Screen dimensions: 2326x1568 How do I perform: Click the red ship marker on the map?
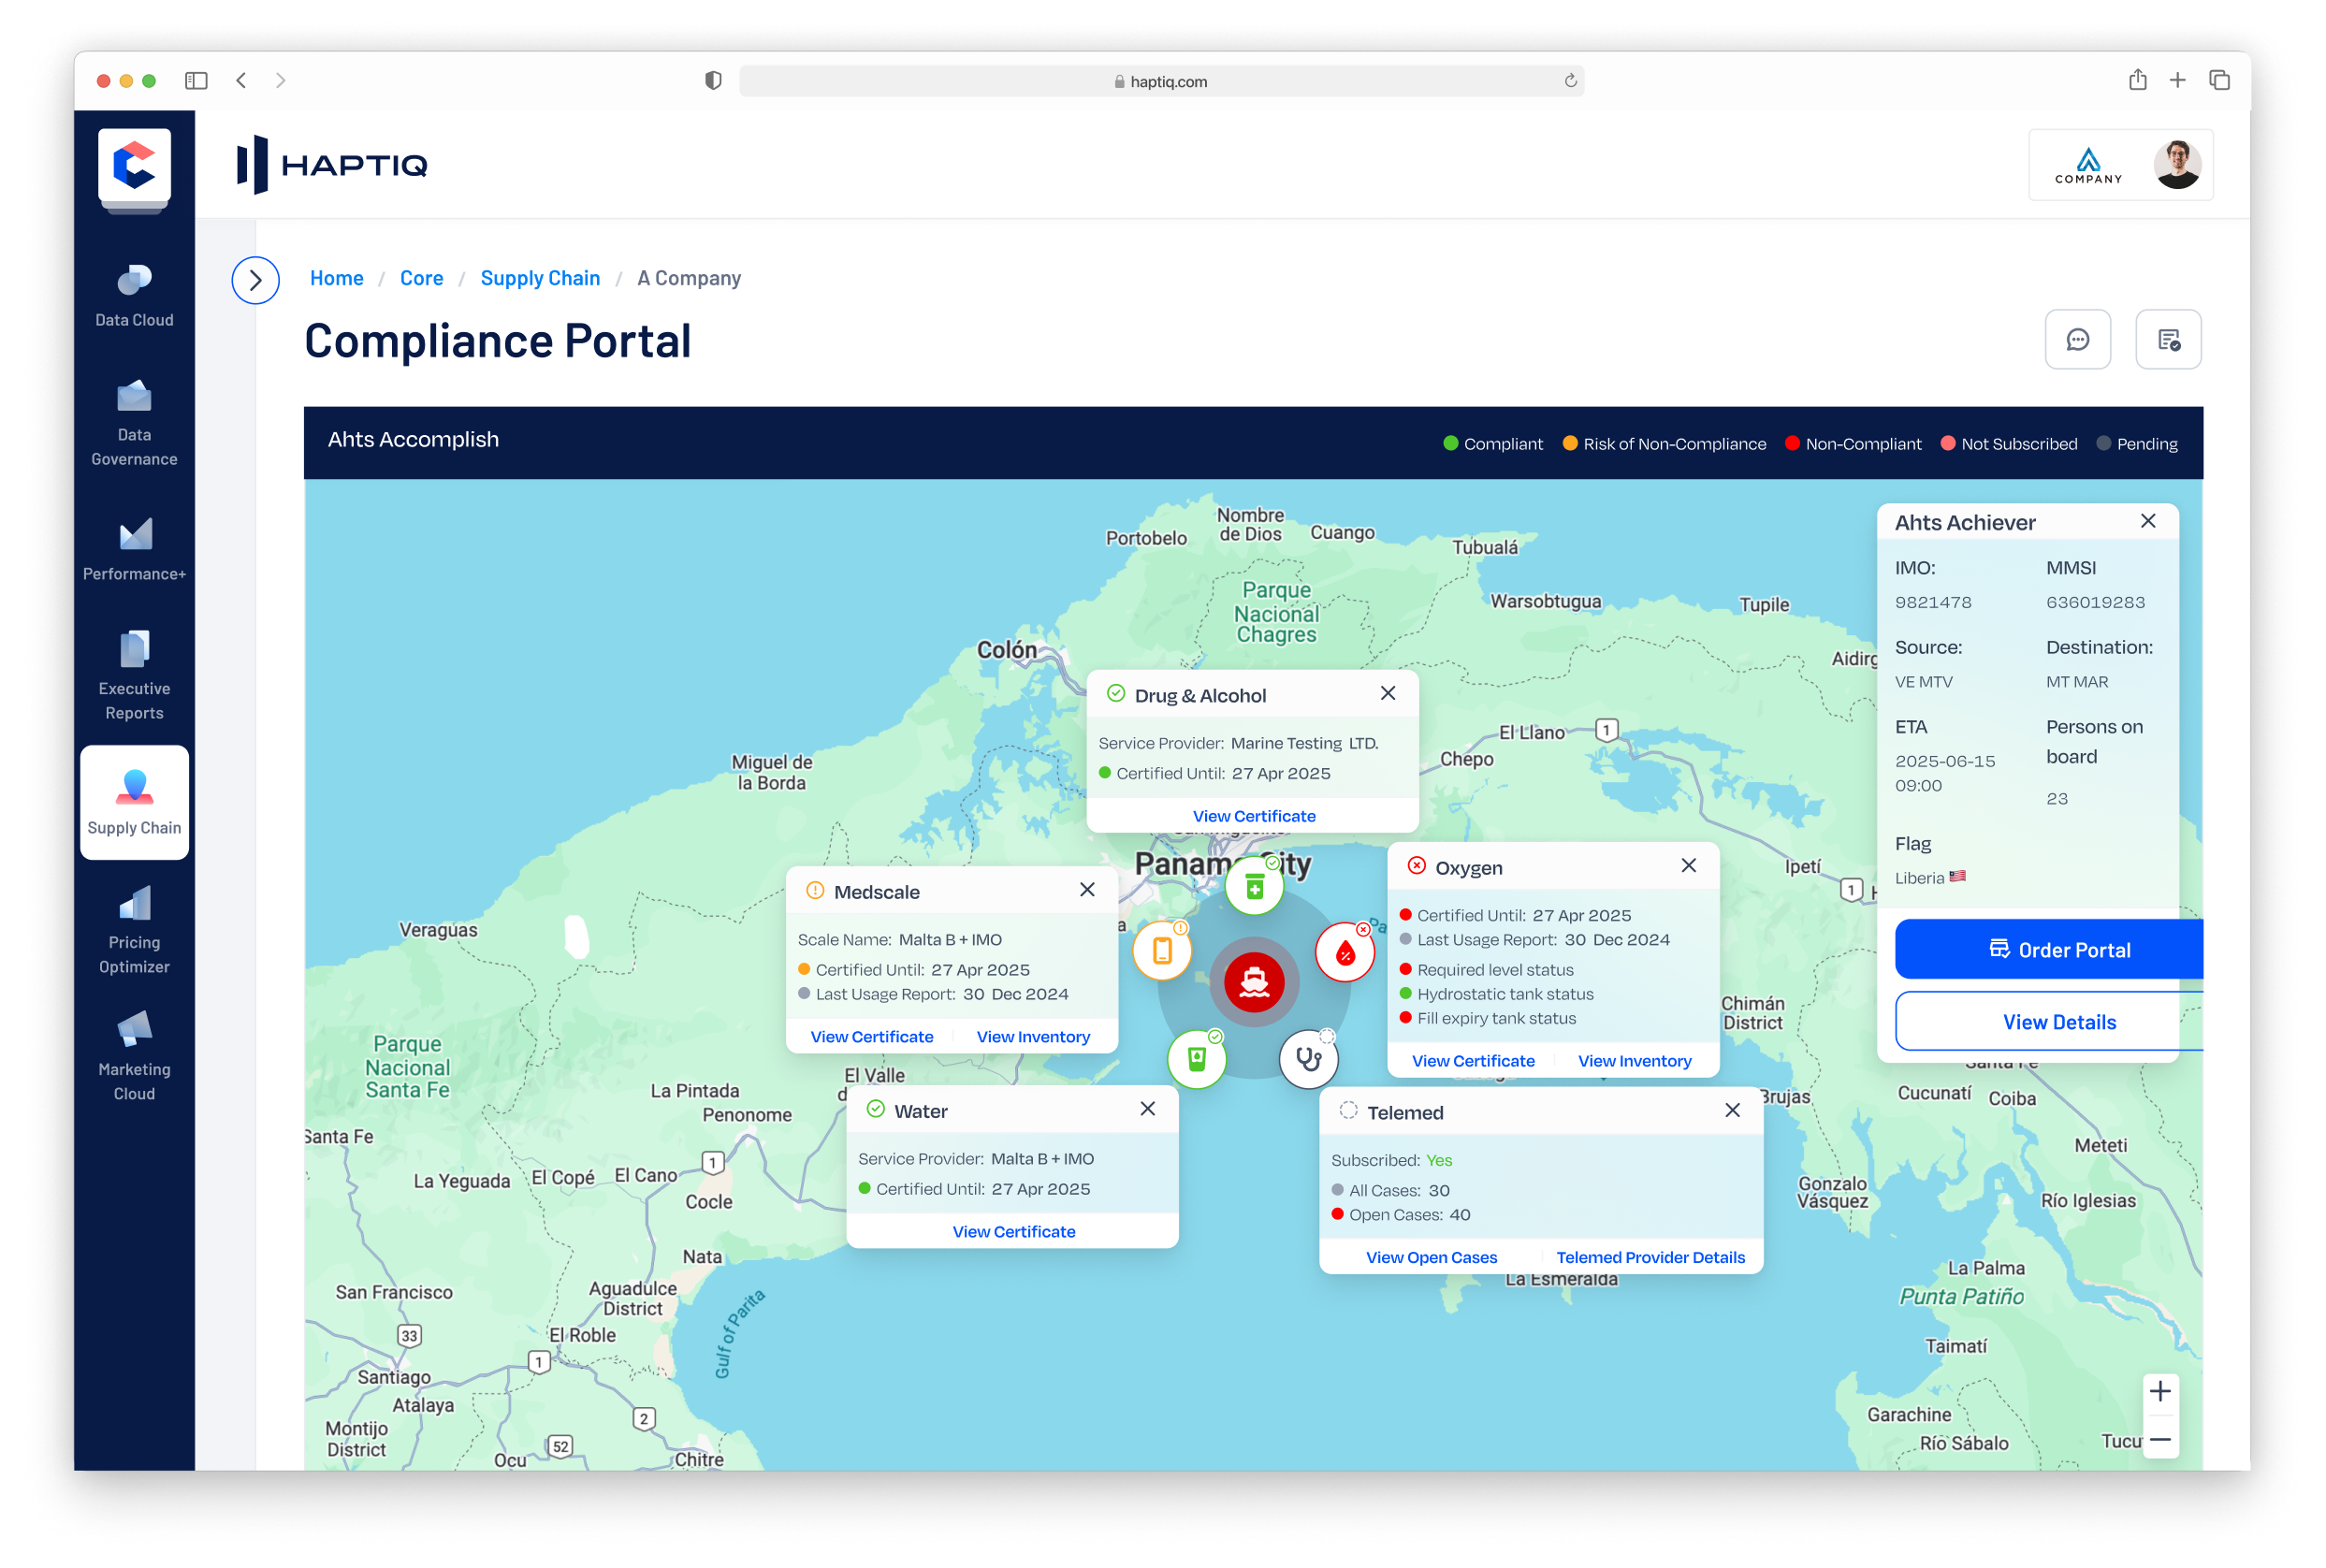1254,982
